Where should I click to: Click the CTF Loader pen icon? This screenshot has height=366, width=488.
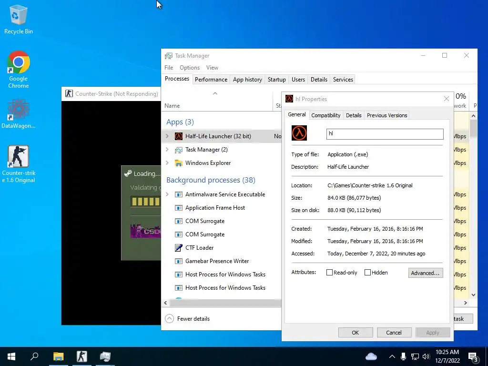[179, 248]
